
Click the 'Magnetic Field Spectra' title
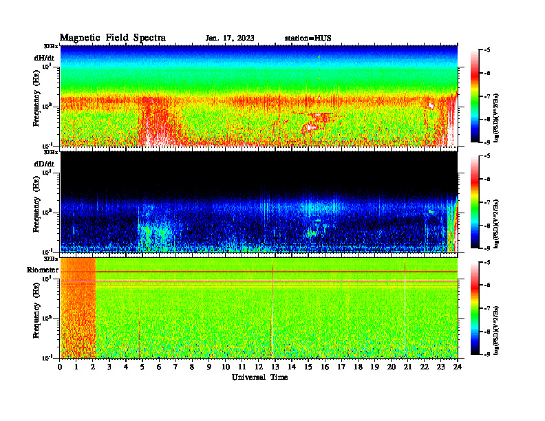(x=113, y=38)
